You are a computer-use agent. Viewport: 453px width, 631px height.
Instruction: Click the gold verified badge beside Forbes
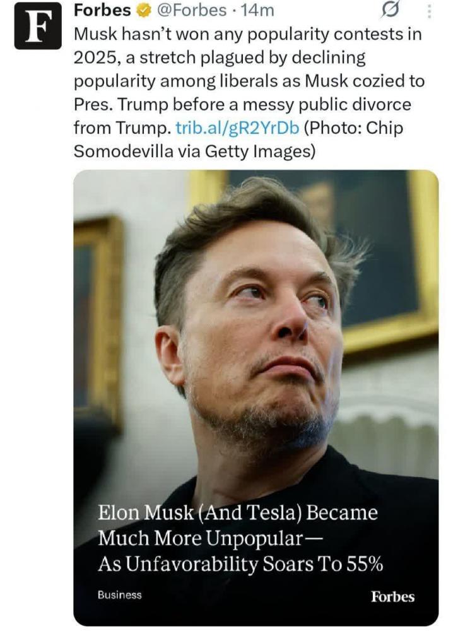coord(143,11)
